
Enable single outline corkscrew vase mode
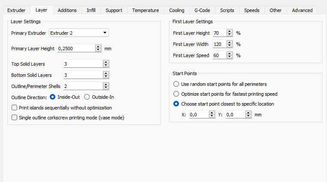tap(15, 118)
